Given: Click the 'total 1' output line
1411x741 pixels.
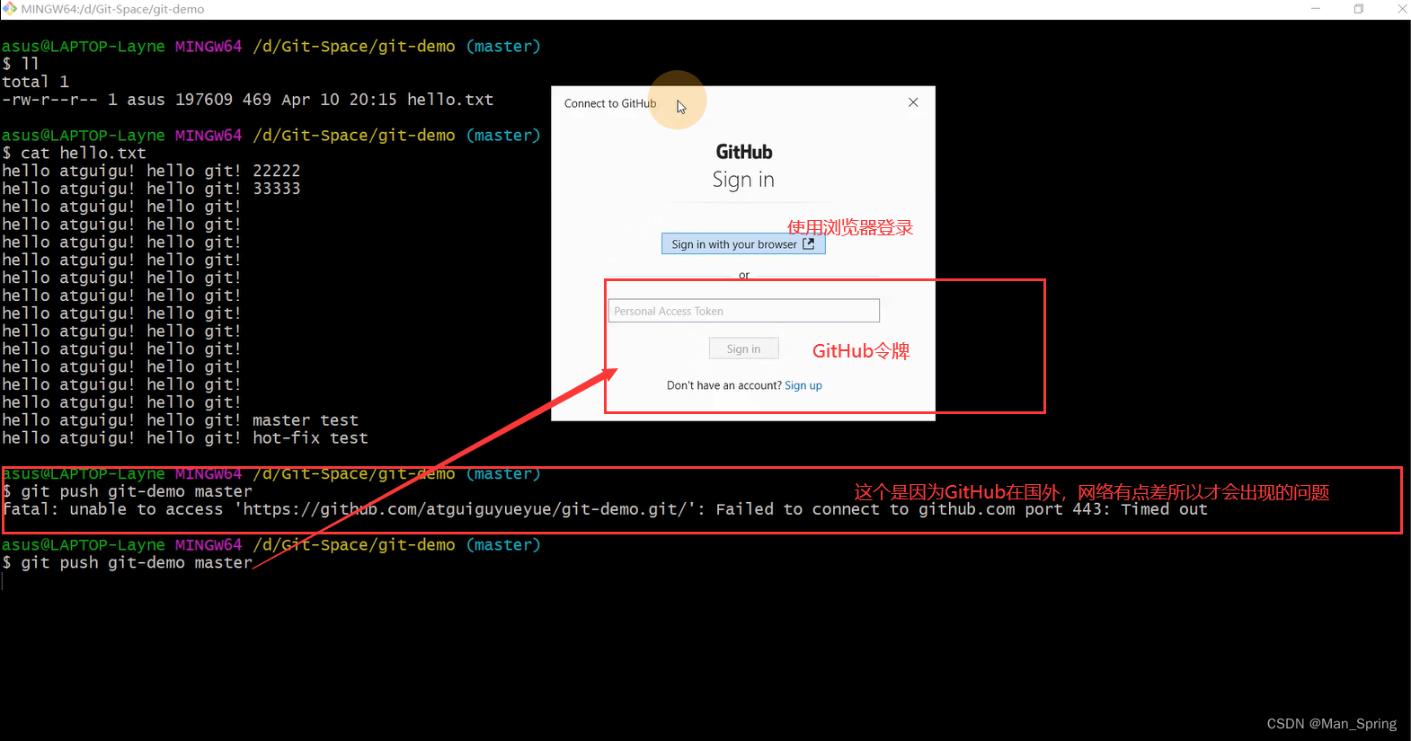Looking at the screenshot, I should click(x=35, y=82).
